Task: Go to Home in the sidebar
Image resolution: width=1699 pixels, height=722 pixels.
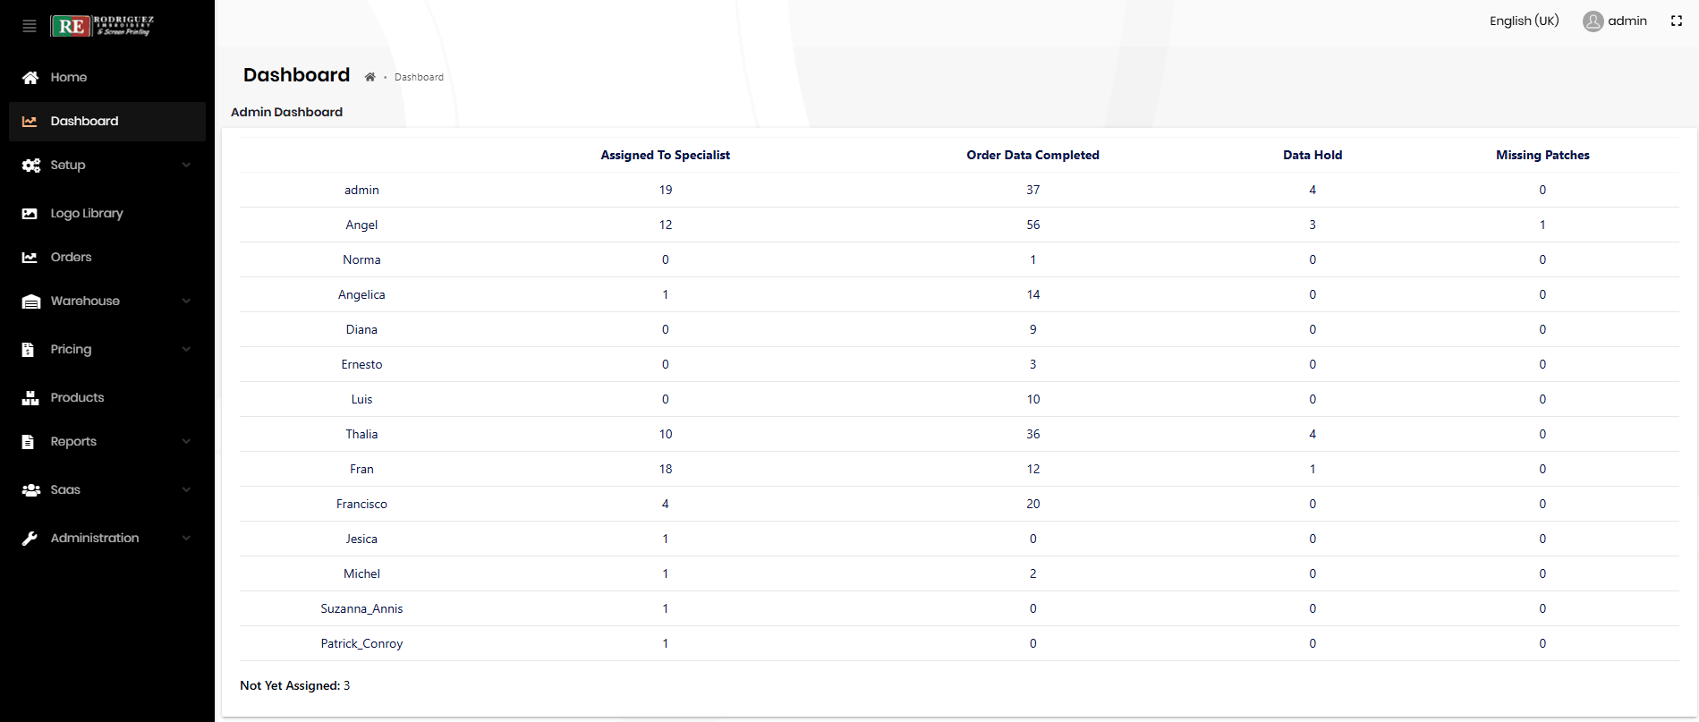Action: click(69, 78)
